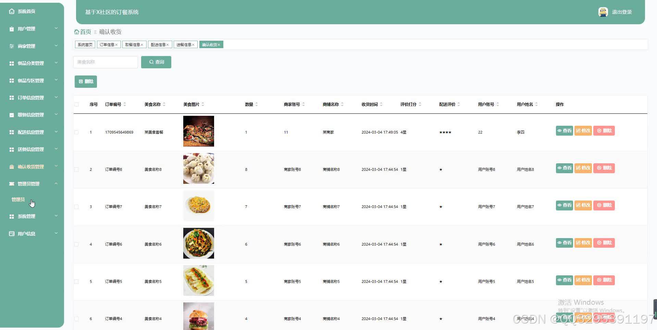Image resolution: width=657 pixels, height=330 pixels.
Task: Click the 餐品专区管理 grid icon
Action: (12, 81)
